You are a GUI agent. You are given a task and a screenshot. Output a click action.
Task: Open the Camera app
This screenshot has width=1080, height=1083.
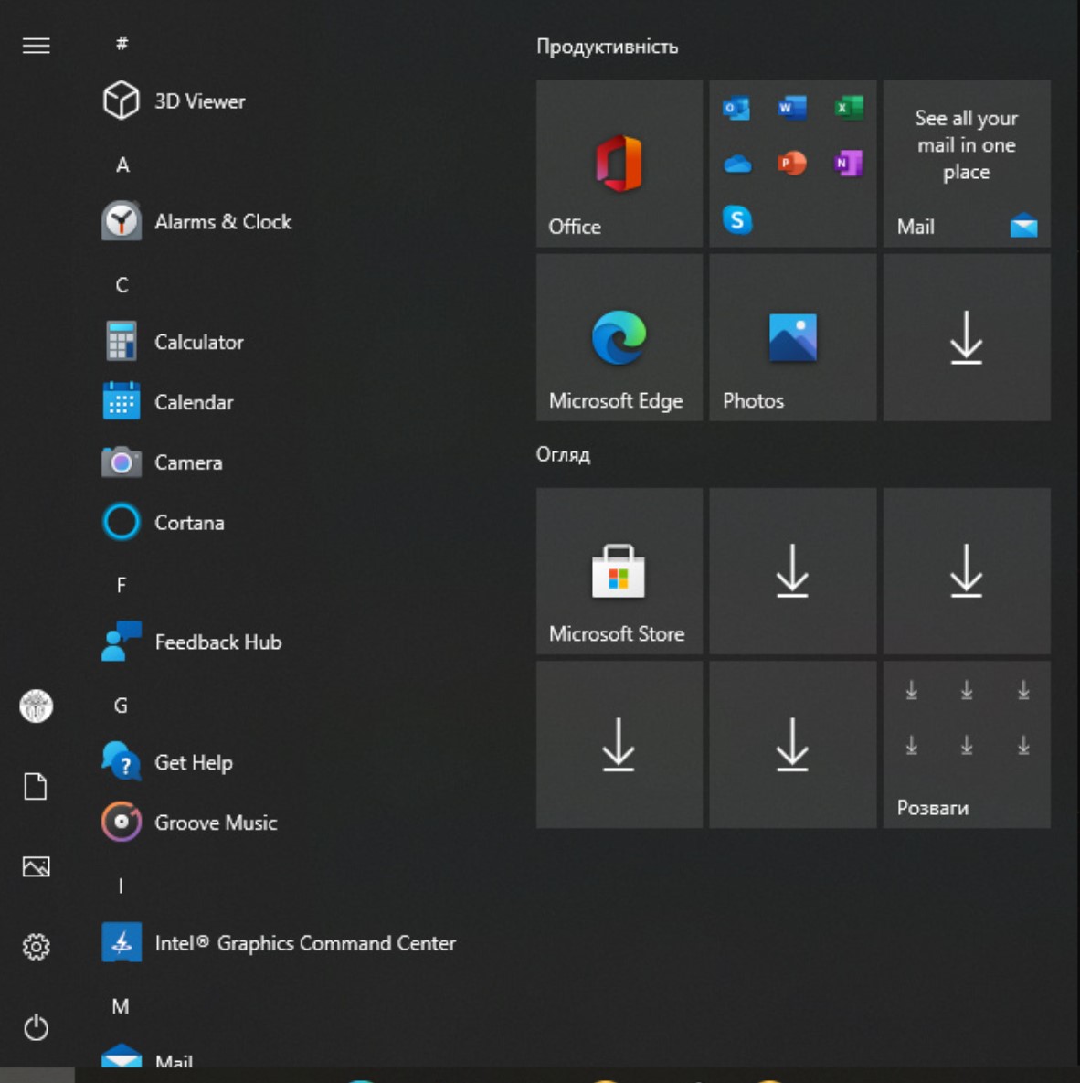pos(188,462)
